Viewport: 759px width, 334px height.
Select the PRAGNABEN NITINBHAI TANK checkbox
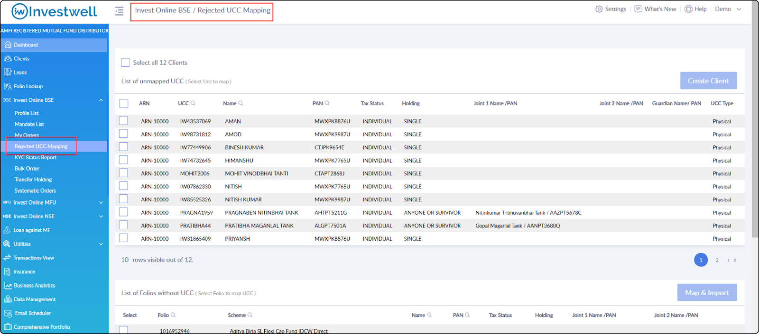[x=123, y=212]
